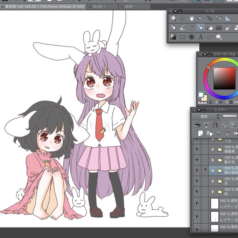This screenshot has height=238, width=238.
Task: Select the Move layer tool
Action: coord(210,19)
